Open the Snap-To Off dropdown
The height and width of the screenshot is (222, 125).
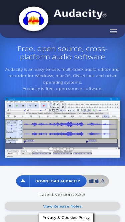(26, 153)
